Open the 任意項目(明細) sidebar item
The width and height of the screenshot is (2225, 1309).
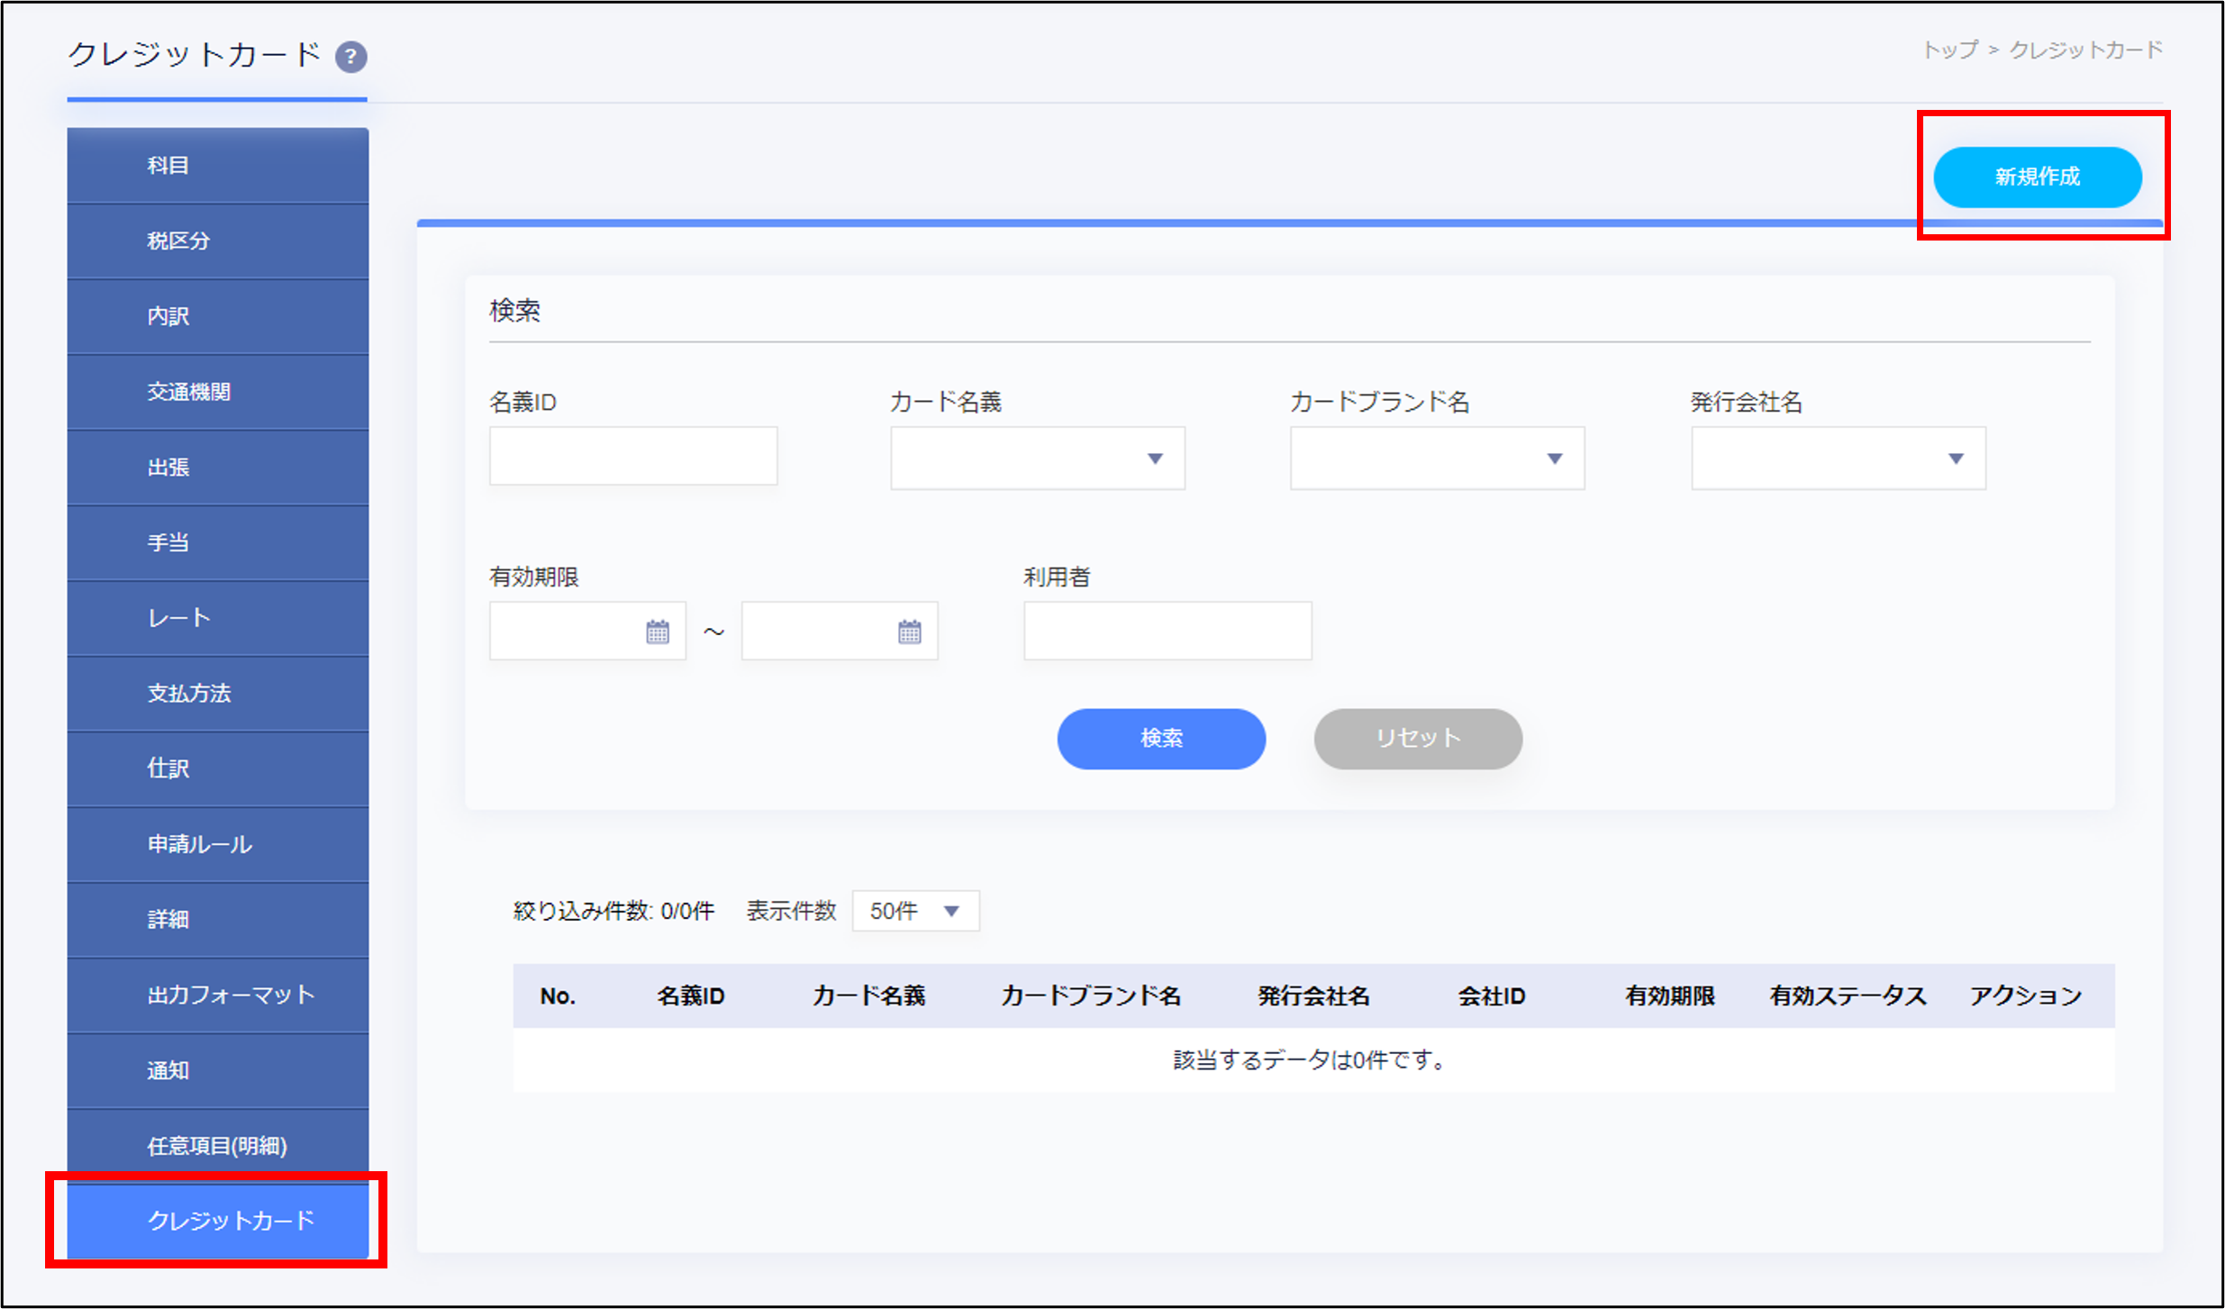[x=217, y=1147]
